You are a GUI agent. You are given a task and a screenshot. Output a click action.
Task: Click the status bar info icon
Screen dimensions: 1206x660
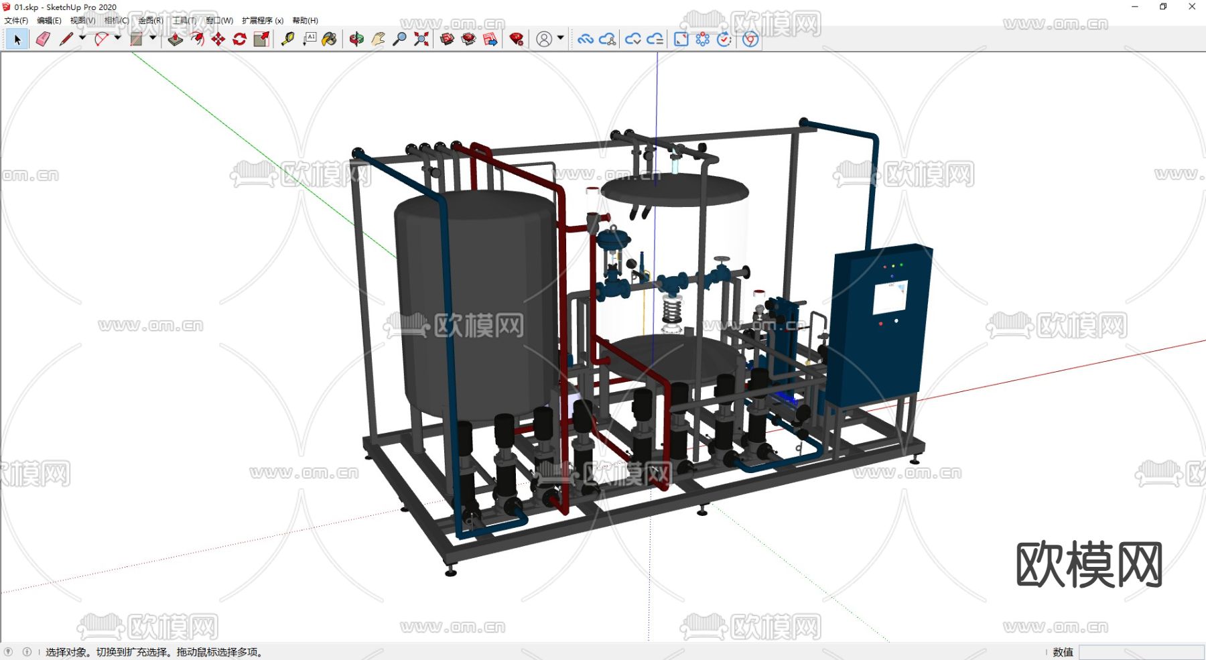[x=27, y=652]
